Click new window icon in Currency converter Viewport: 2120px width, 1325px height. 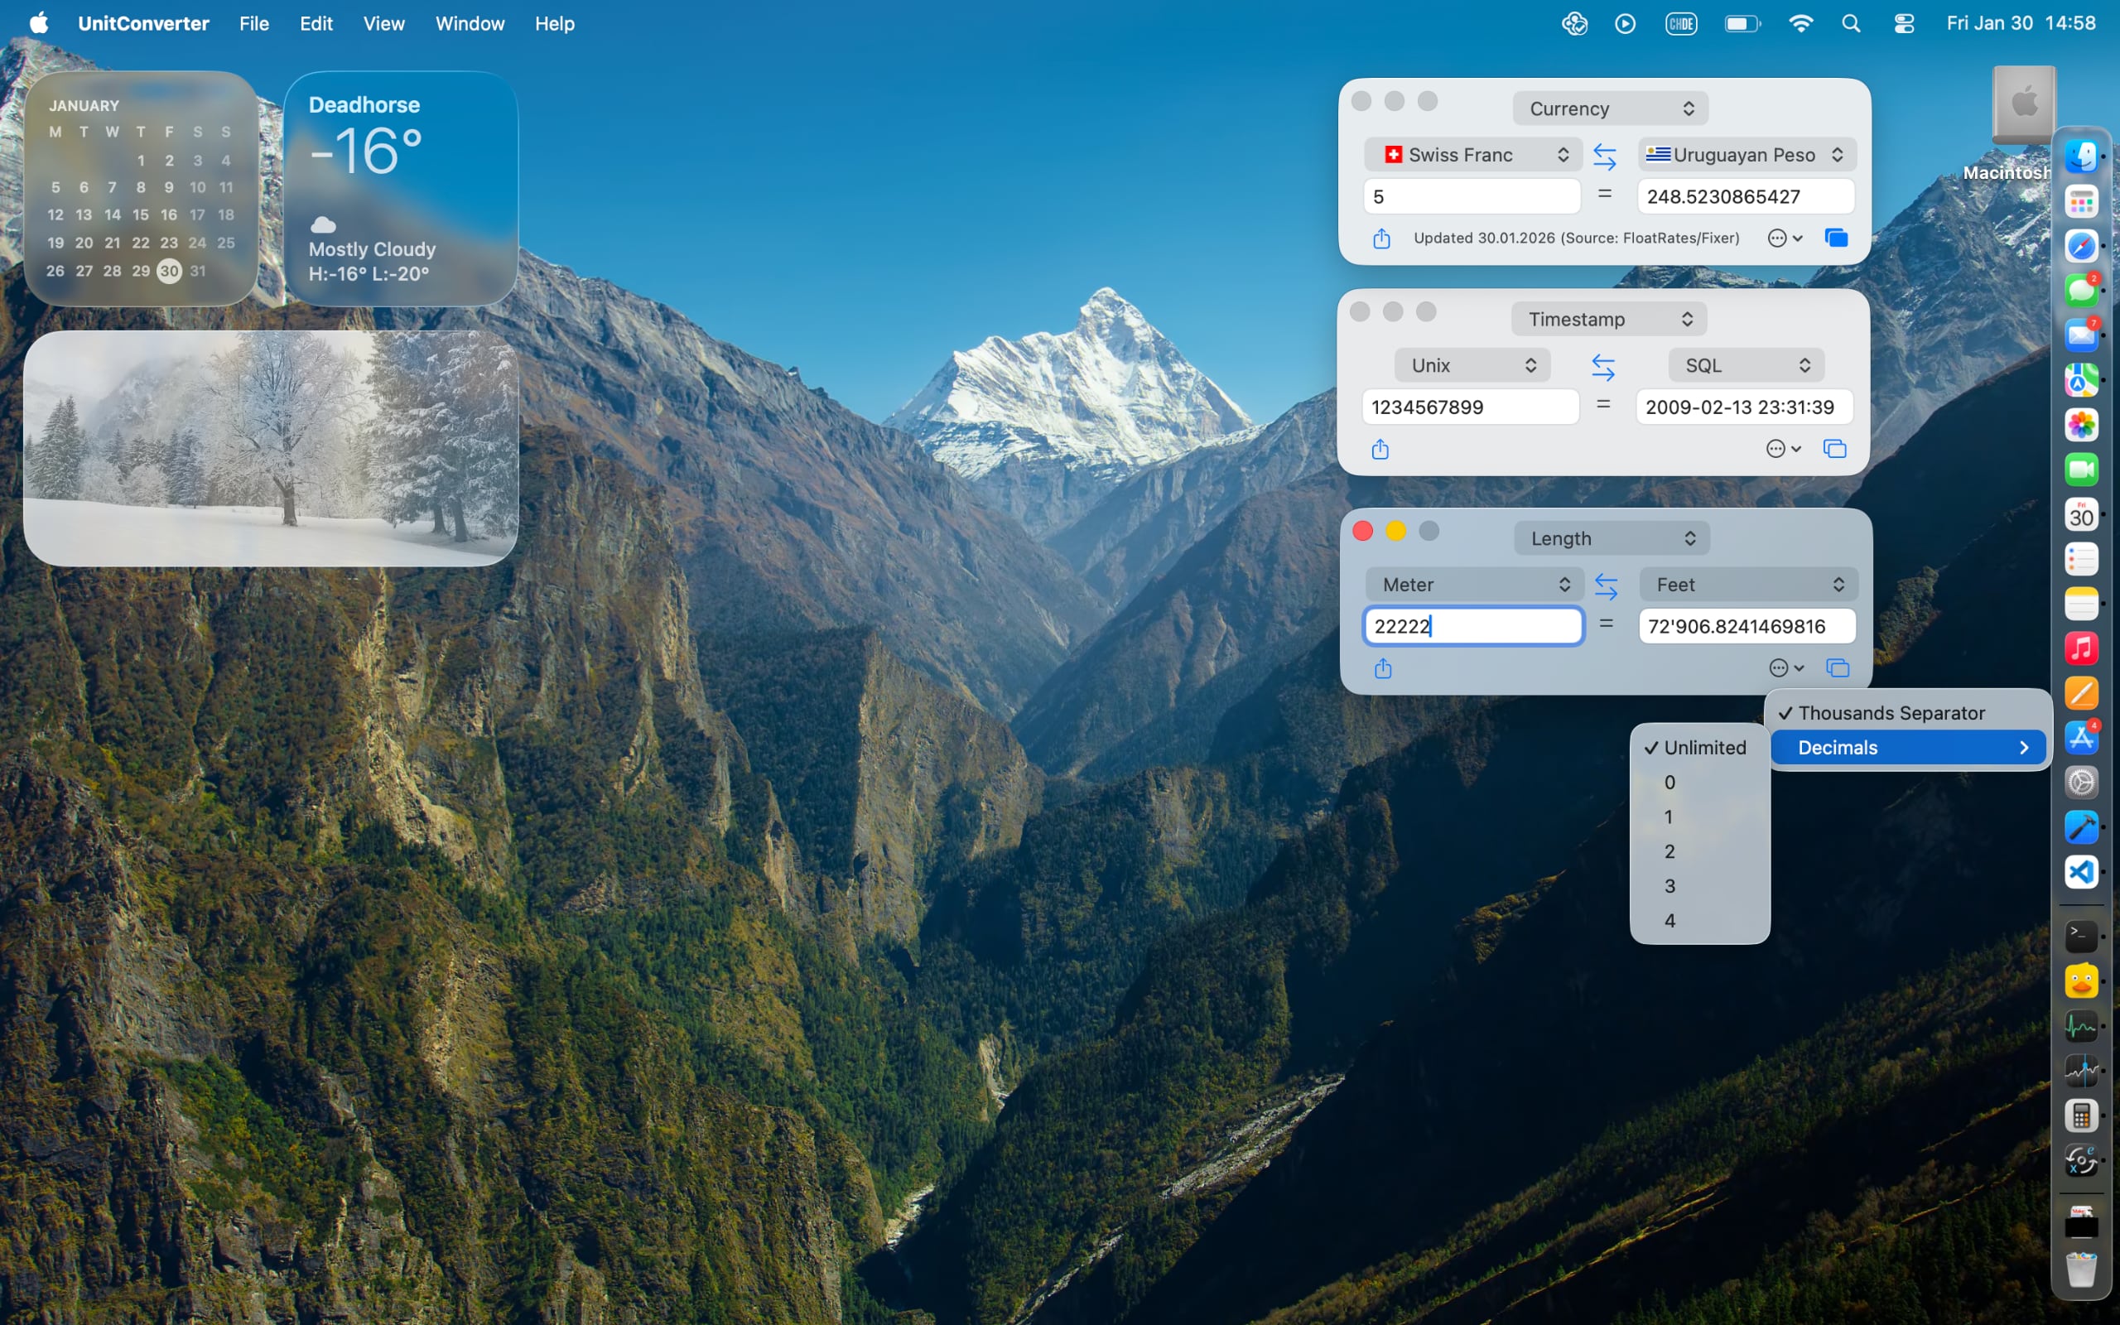coord(1836,238)
